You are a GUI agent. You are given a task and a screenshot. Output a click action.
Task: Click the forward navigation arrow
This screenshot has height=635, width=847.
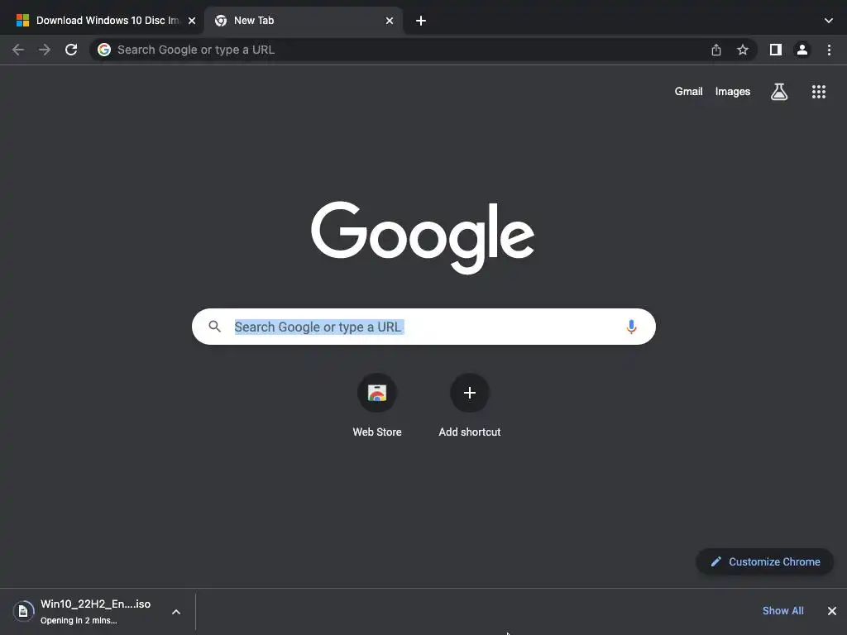click(45, 50)
